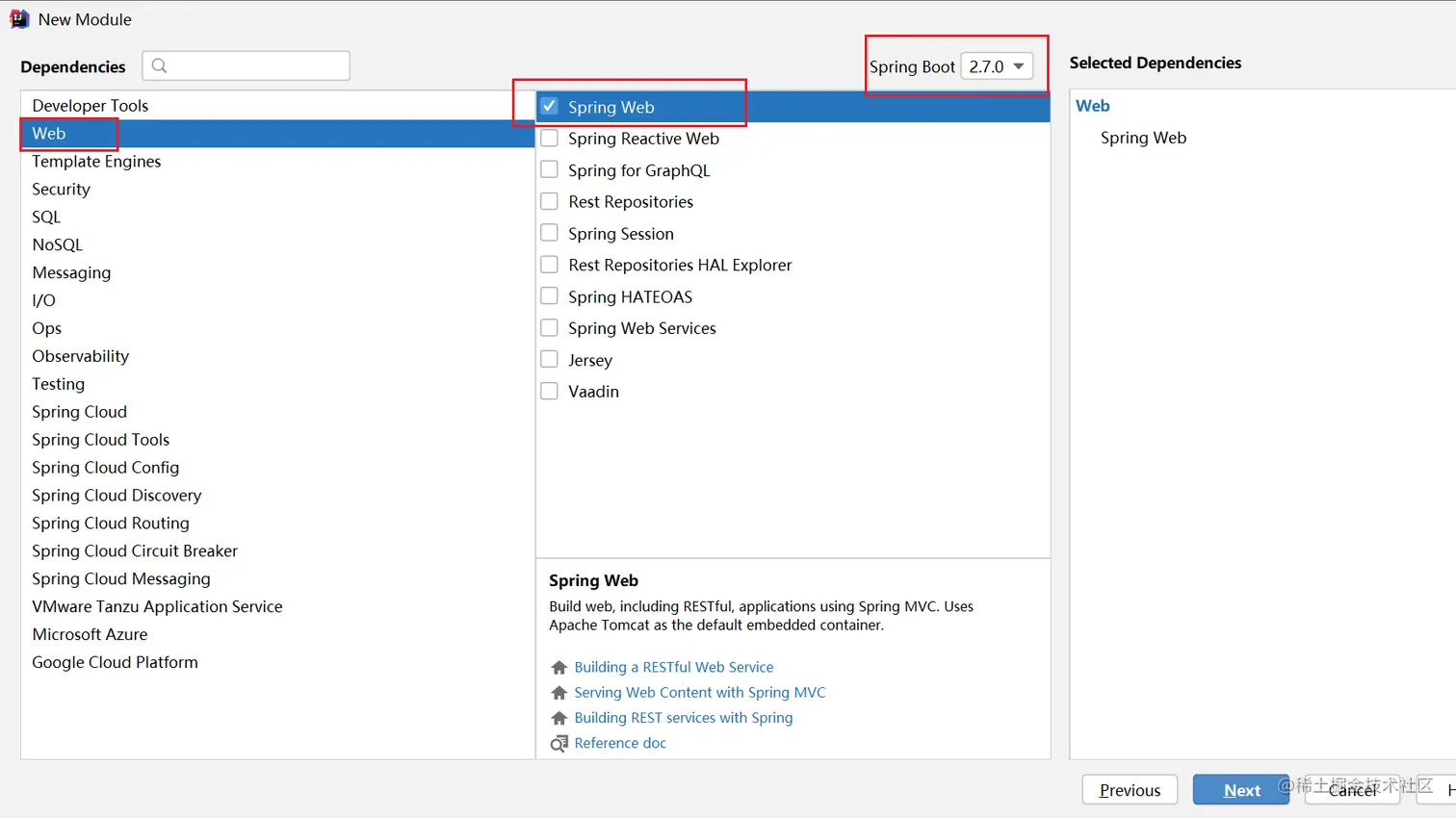Image resolution: width=1456 pixels, height=818 pixels.
Task: Tick the Jersey checkbox
Action: (x=549, y=360)
